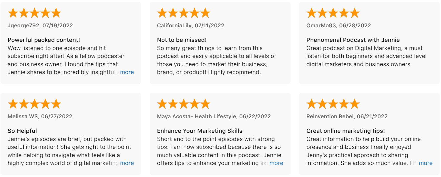Select the 'Not to be missed!' heading
441x177 pixels.
[x=182, y=40]
